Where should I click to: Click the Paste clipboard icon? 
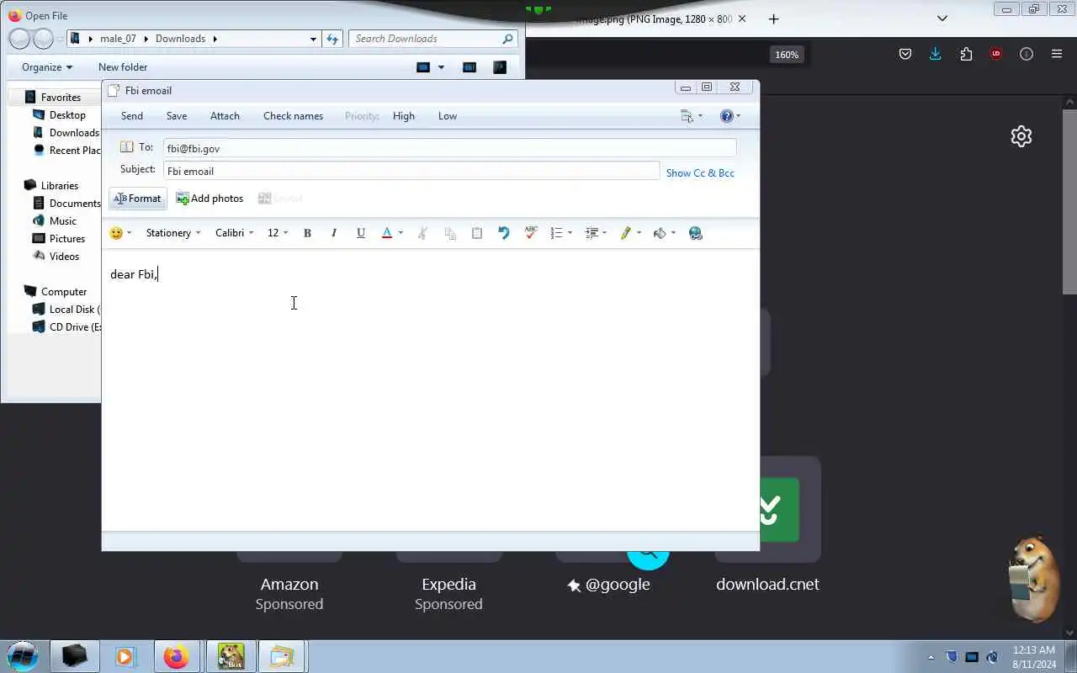477,233
